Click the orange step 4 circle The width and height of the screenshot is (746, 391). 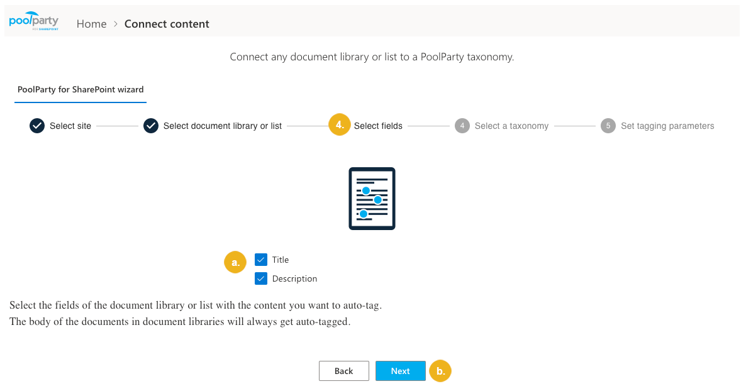340,125
